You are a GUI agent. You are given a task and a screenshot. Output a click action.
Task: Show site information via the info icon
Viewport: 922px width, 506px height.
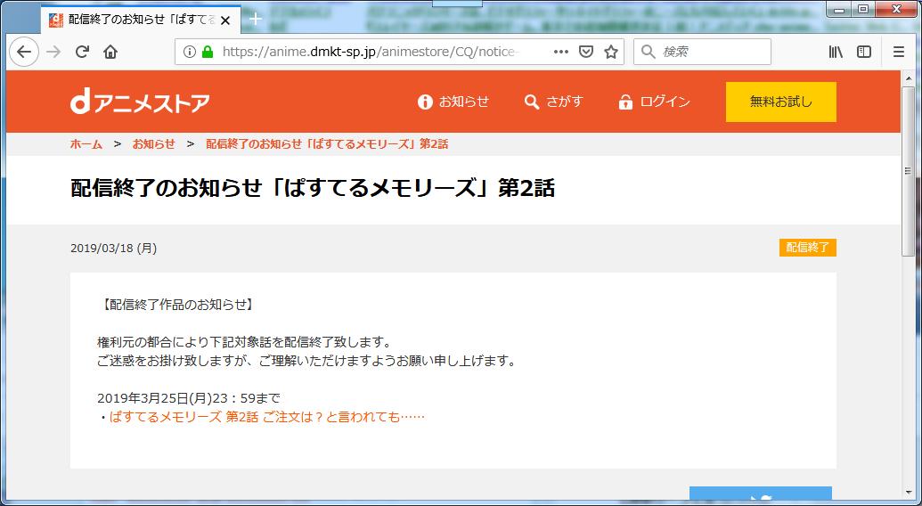click(x=190, y=52)
